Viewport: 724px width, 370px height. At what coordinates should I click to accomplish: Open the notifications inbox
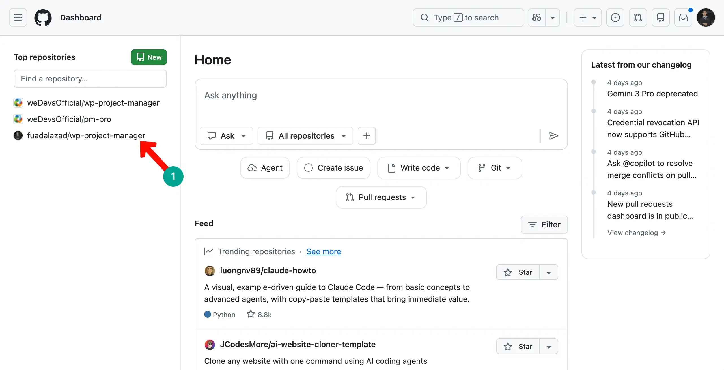coord(683,18)
